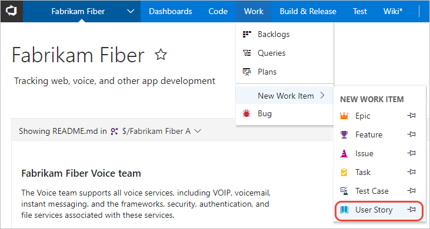The image size is (430, 229).
Task: Click the VSTS logo icon at top left
Action: 11,11
